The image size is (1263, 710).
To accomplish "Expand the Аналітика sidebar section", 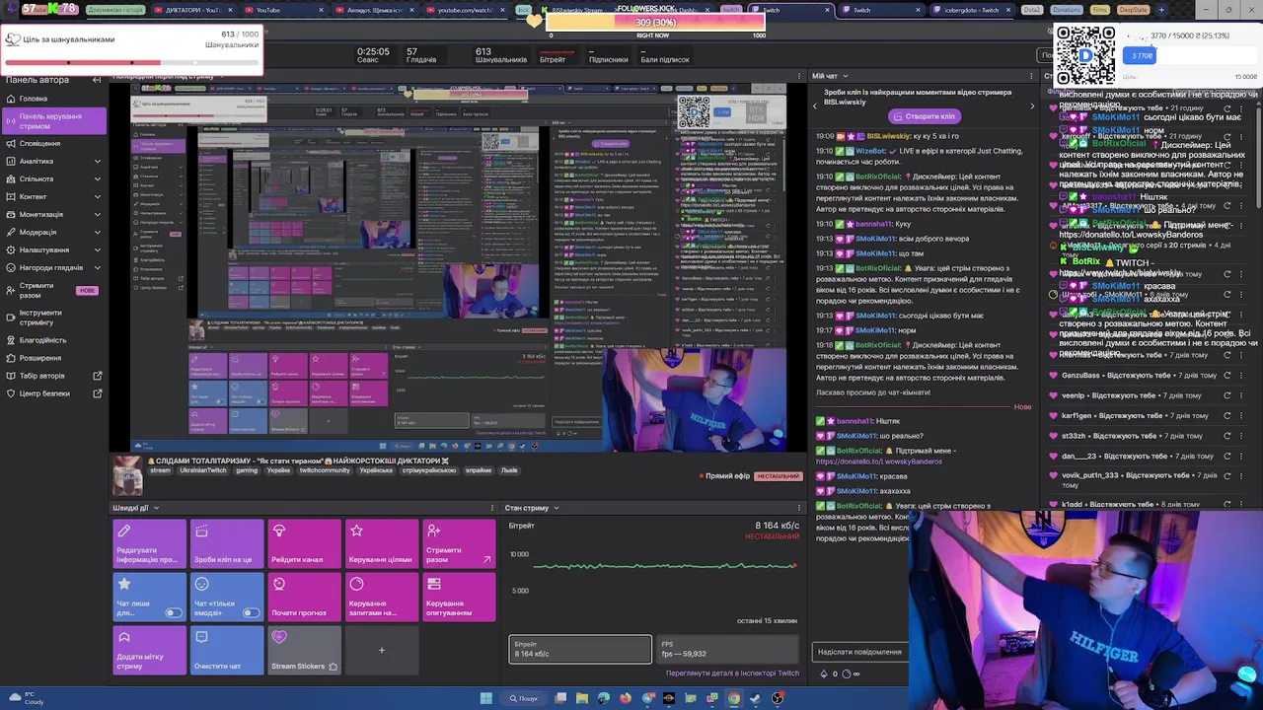I will 97,161.
